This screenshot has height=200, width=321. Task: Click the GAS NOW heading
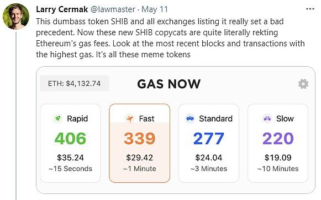tap(169, 84)
